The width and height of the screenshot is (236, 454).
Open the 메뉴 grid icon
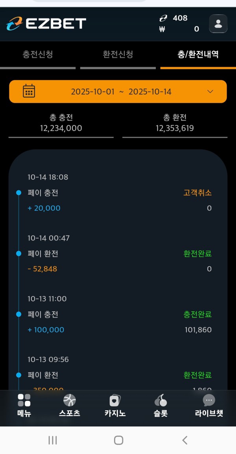(x=24, y=400)
